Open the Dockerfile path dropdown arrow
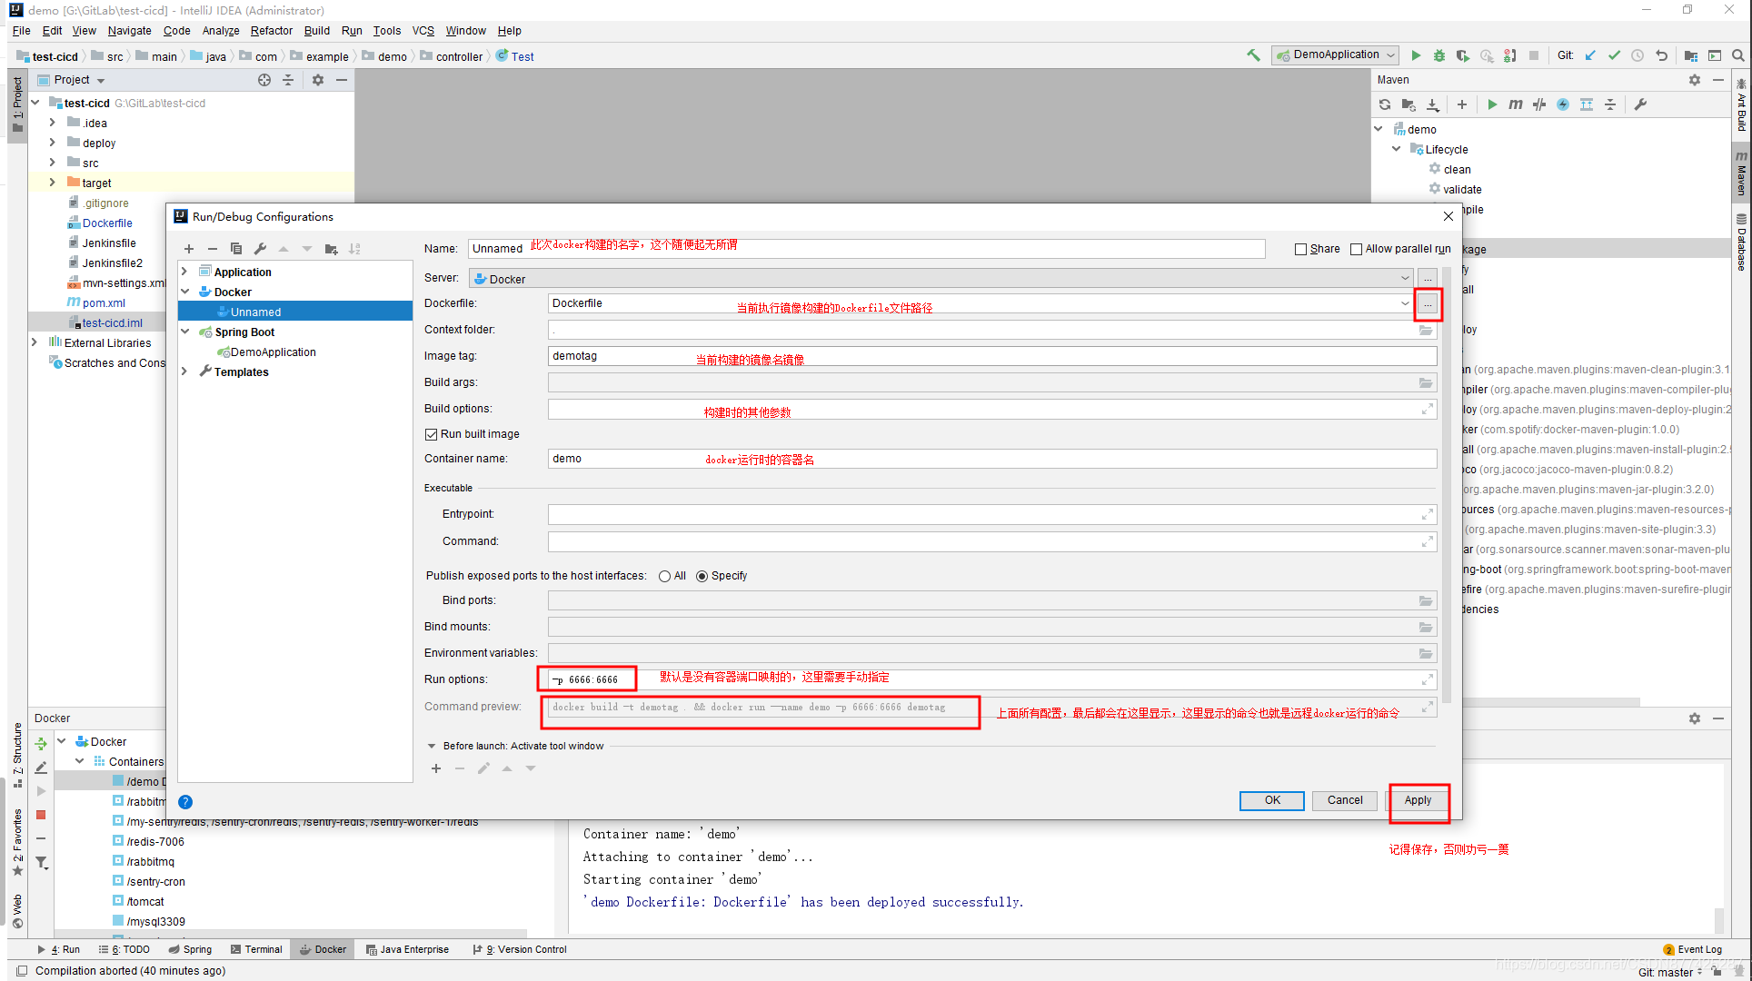Image resolution: width=1752 pixels, height=981 pixels. tap(1405, 303)
